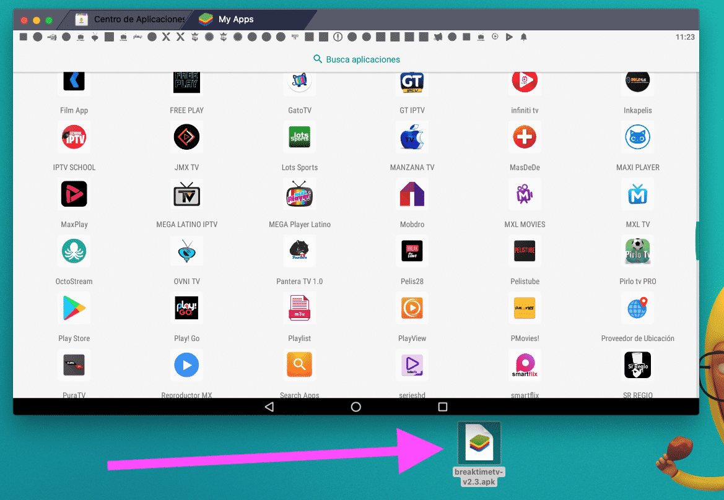This screenshot has height=500, width=724.
Task: Tap the Android recent apps square button
Action: (x=442, y=407)
